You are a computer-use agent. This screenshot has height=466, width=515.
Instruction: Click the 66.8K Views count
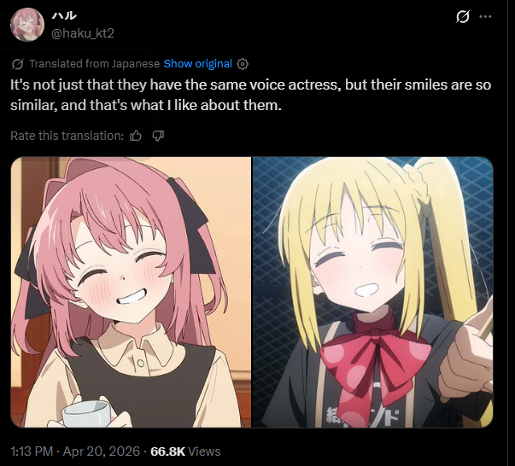click(185, 451)
